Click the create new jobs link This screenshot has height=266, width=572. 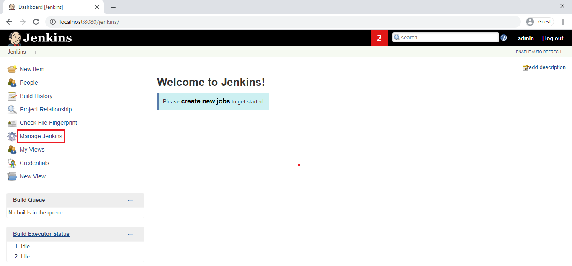(x=206, y=101)
